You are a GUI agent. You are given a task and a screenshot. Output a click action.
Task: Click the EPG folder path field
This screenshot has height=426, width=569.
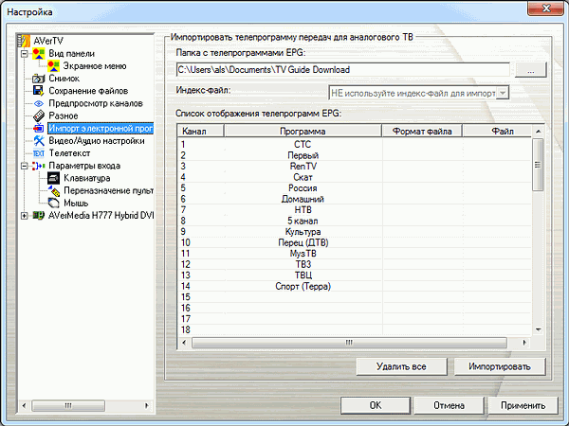click(343, 69)
